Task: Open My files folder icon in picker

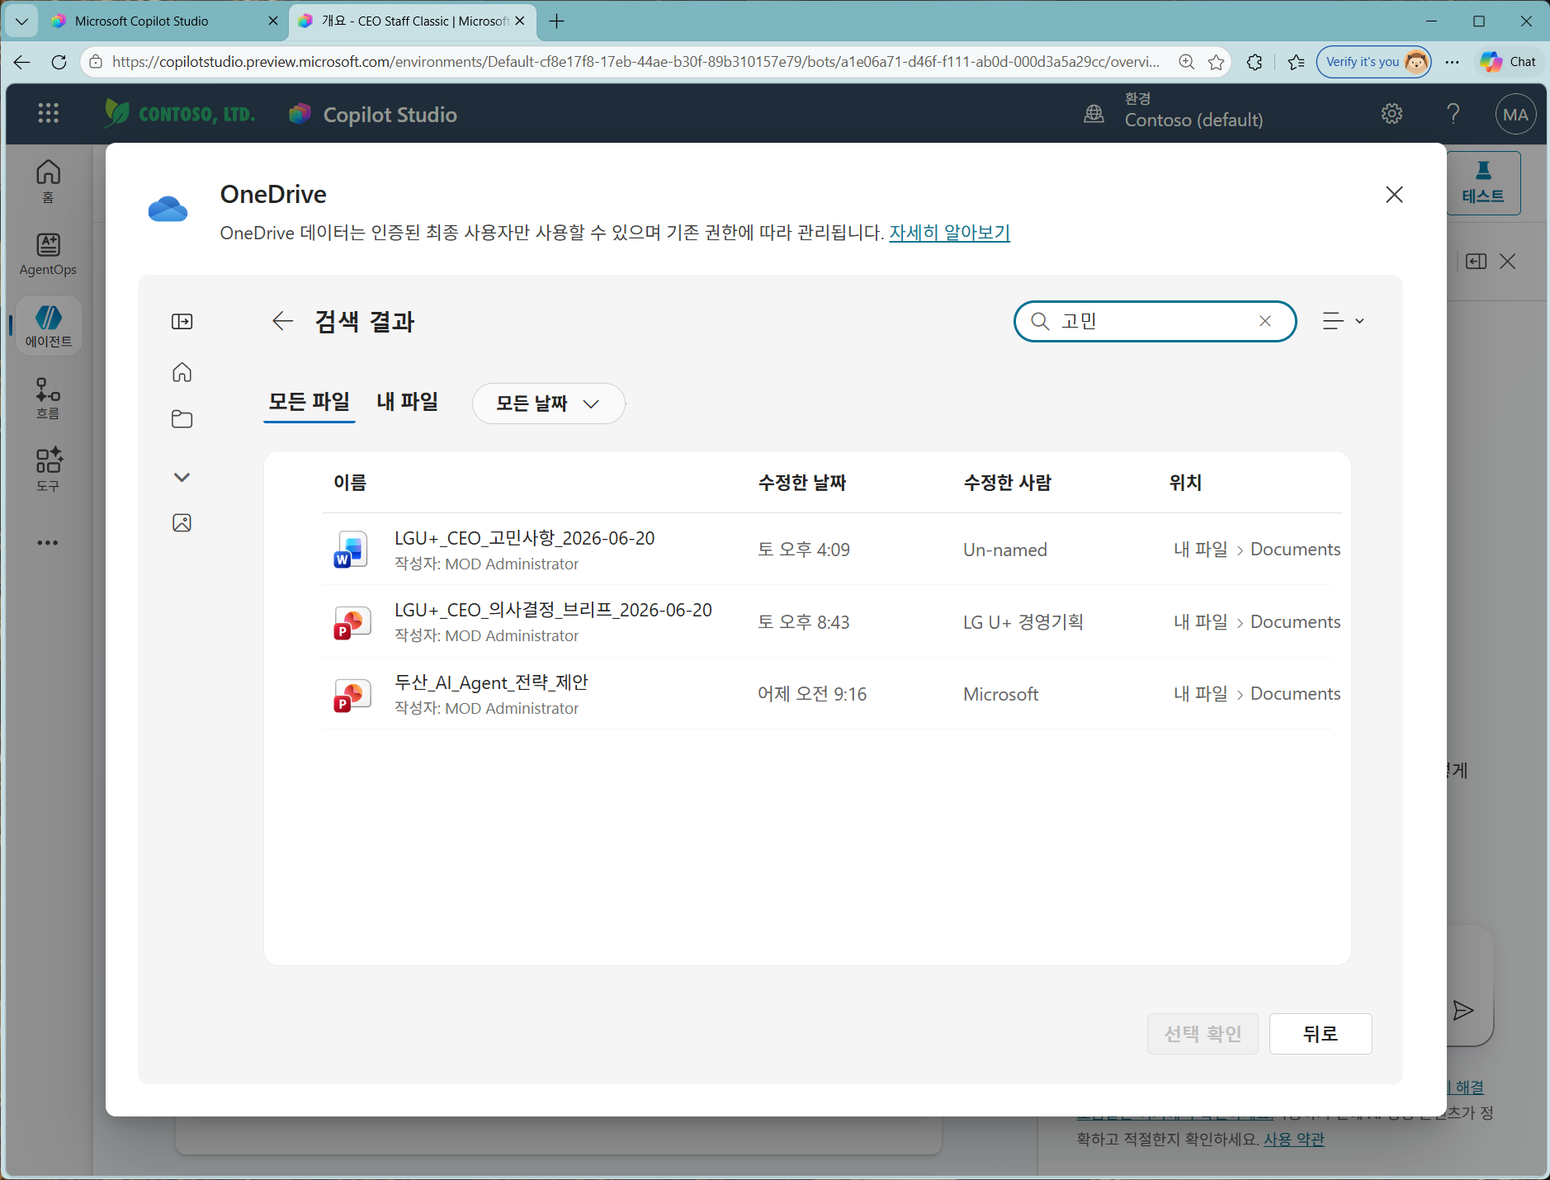Action: (182, 419)
